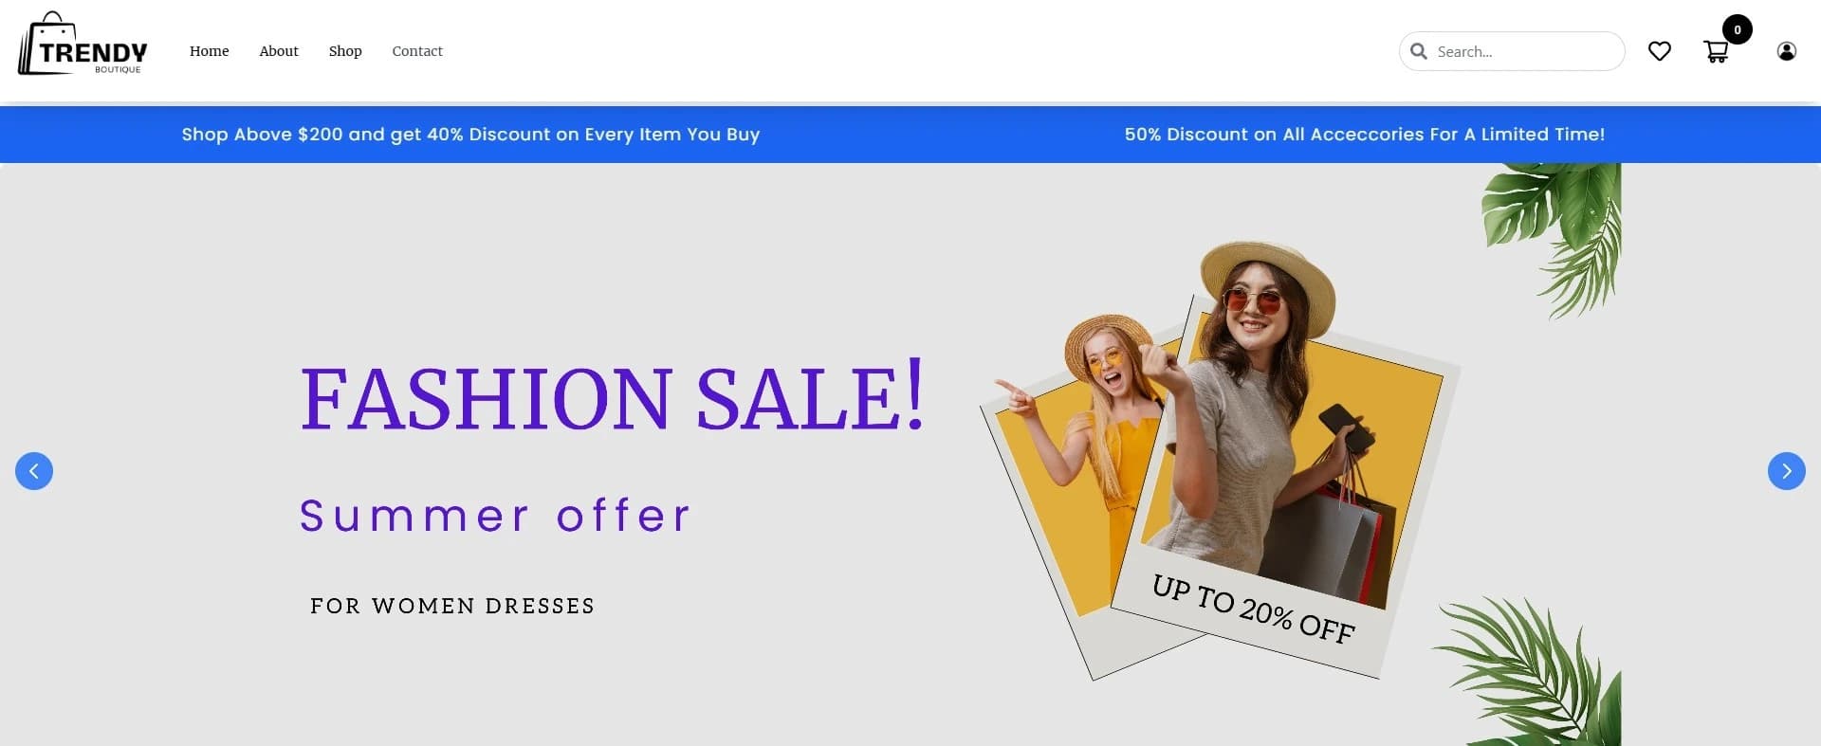Focus the Search input field
Image resolution: width=1821 pixels, height=746 pixels.
(x=1512, y=51)
